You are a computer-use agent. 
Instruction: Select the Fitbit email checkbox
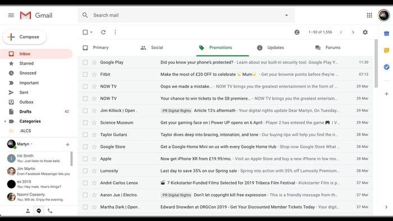(85, 75)
